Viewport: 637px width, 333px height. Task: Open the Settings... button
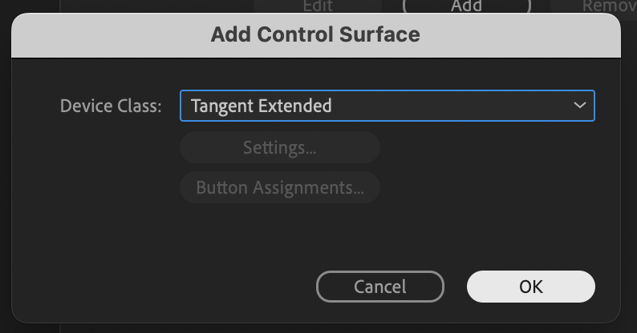click(279, 148)
